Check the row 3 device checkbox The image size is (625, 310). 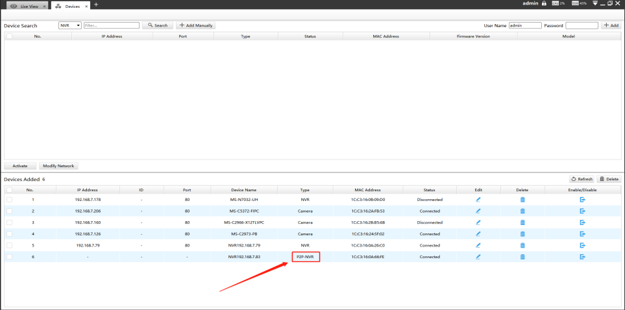[10, 222]
